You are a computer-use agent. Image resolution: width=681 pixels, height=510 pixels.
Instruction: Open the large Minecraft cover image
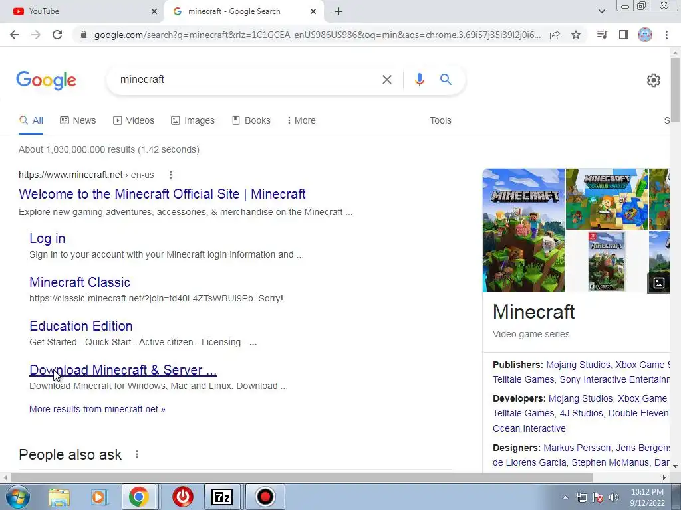pyautogui.click(x=523, y=230)
